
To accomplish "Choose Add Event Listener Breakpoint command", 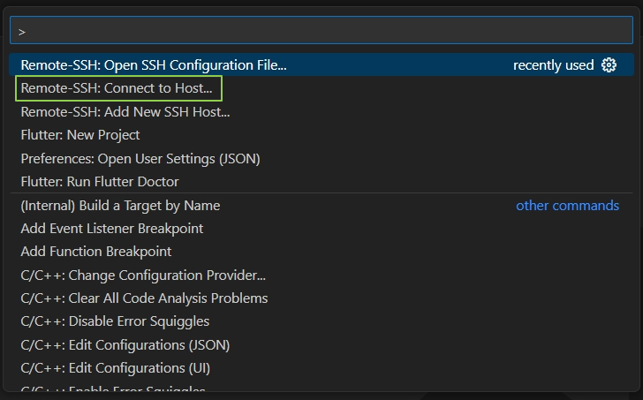I will tap(321, 229).
